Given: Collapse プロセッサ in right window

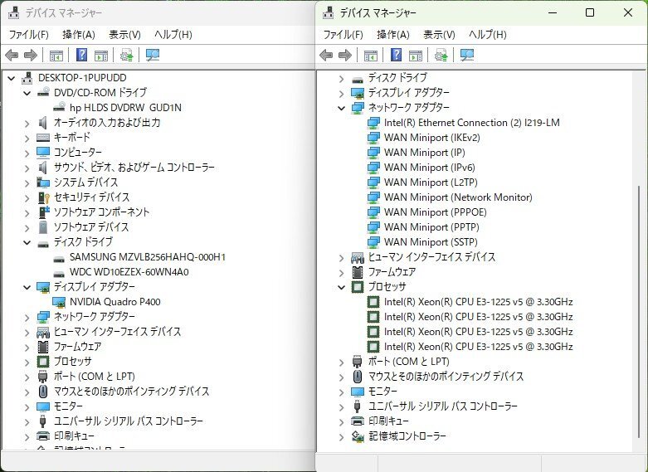Looking at the screenshot, I should [341, 287].
